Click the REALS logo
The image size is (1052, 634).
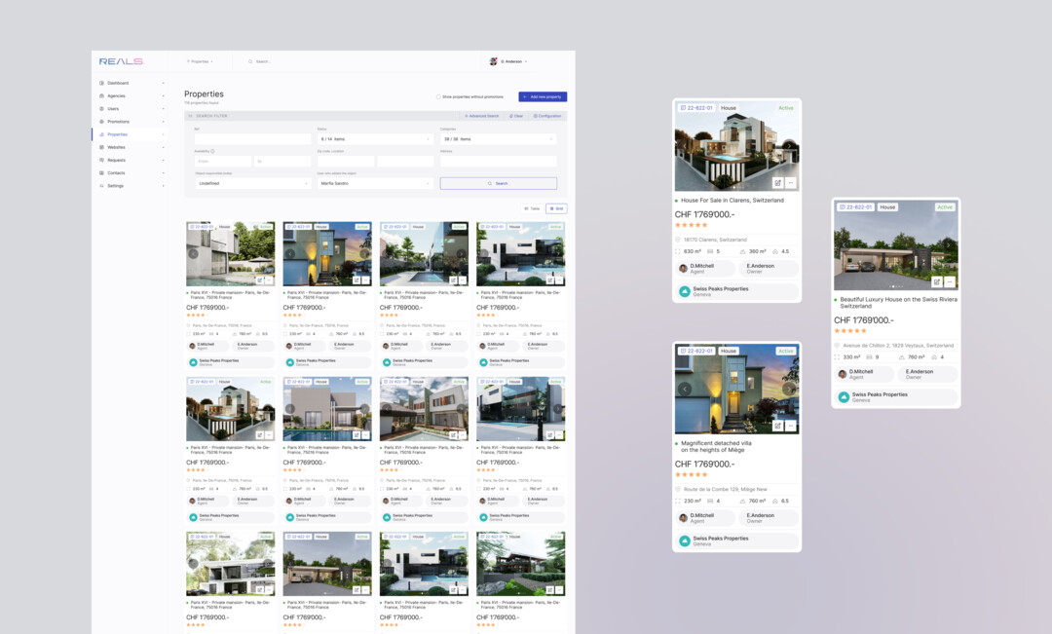(122, 61)
